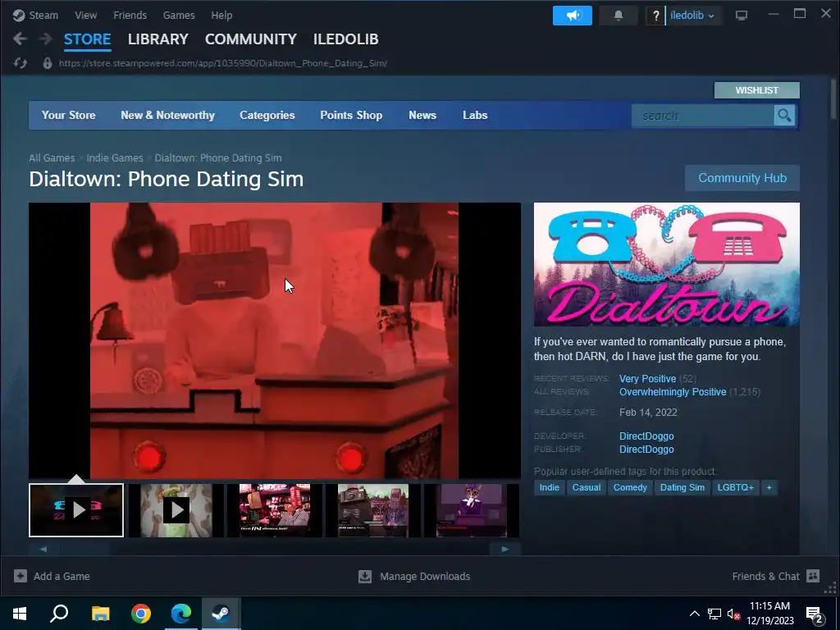Select the STORE tab
Viewport: 840px width, 630px height.
(x=87, y=39)
